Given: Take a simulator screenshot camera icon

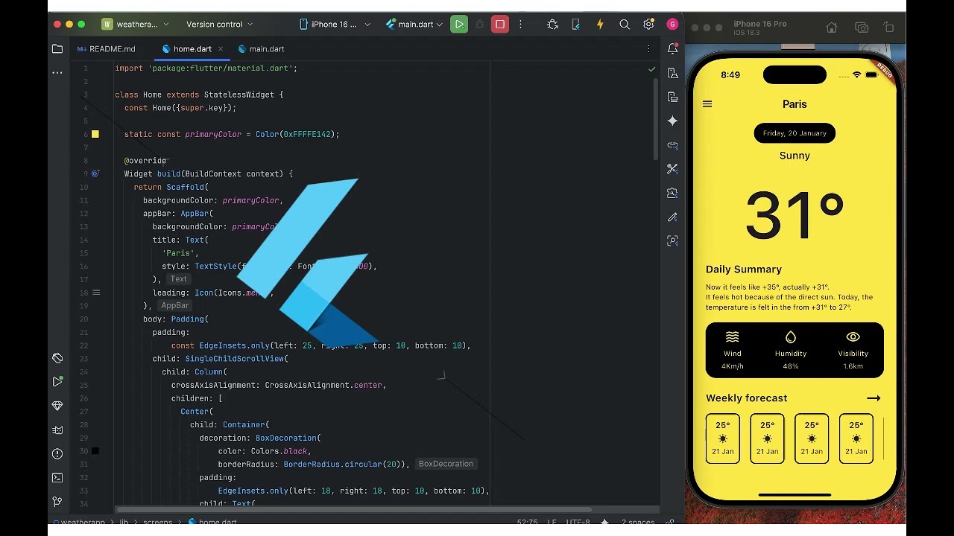Looking at the screenshot, I should tap(862, 28).
